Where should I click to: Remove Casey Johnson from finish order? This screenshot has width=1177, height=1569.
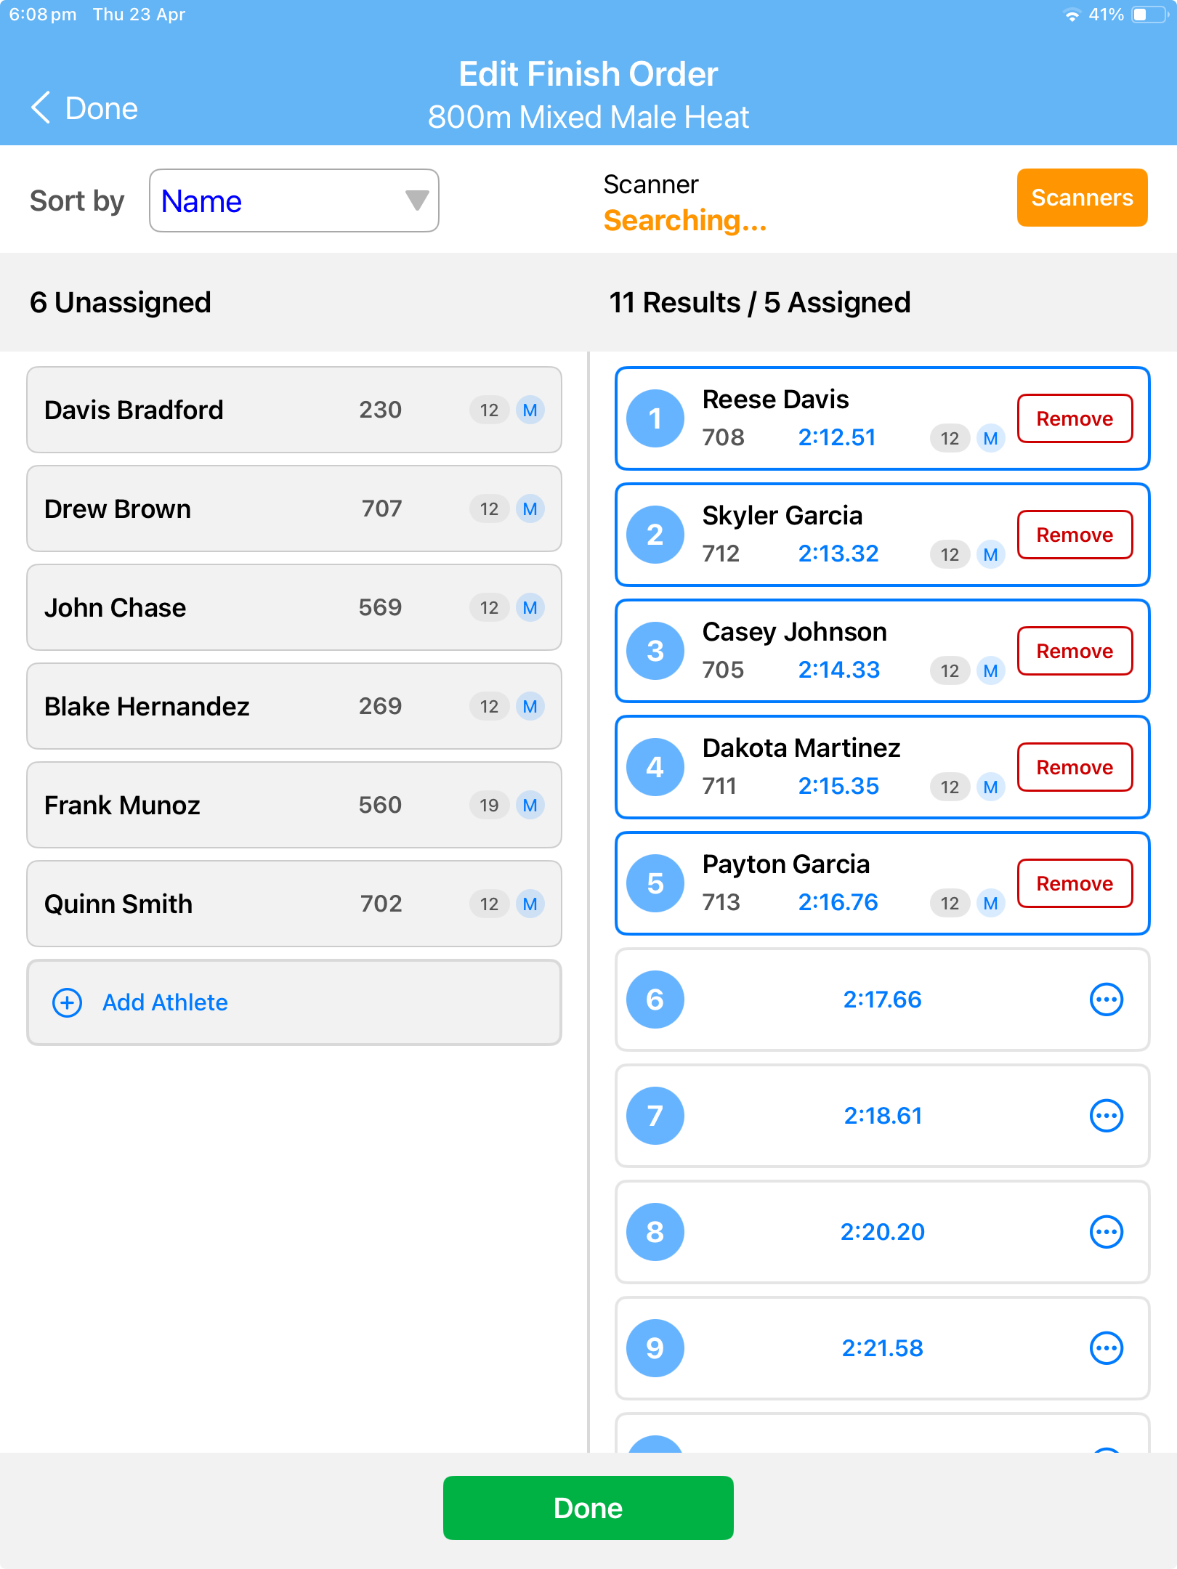[1075, 651]
